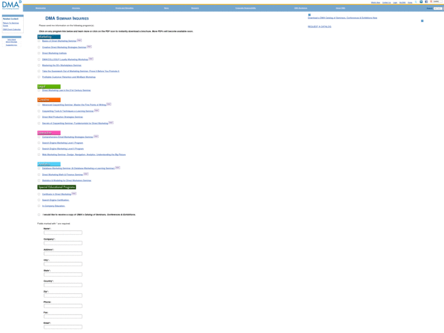Open Web Marketing Seminar link
The height and width of the screenshot is (333, 444).
pos(84,155)
